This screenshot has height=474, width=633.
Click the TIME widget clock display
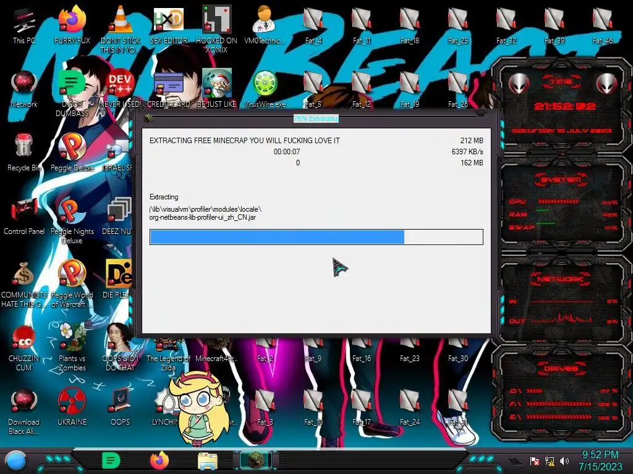coord(564,106)
